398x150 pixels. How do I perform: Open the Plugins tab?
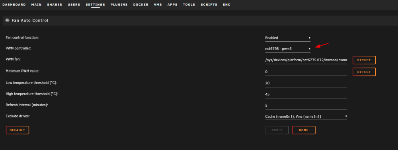[119, 4]
